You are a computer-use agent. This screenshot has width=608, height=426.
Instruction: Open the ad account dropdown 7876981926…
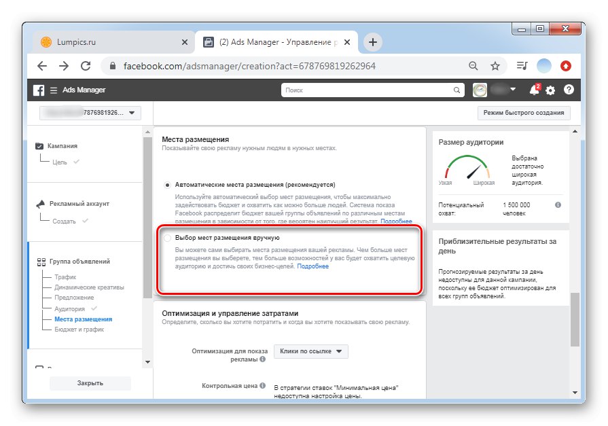90,113
